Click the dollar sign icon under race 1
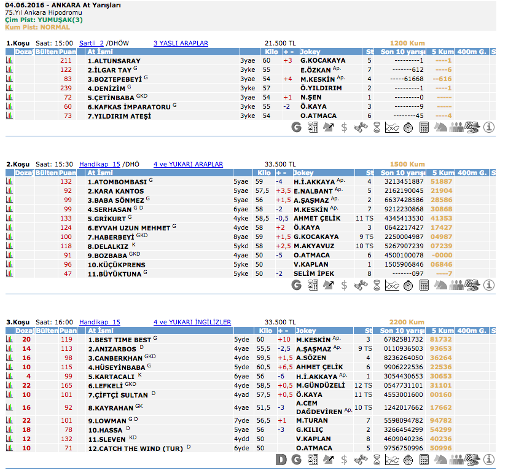Screen dimensions: 508x470 [x=344, y=128]
